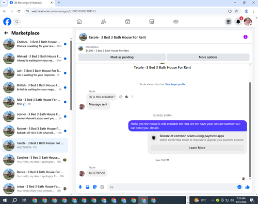
Task: Open more options for 'Hi, is this available?' message
Action: pyautogui.click(x=132, y=97)
